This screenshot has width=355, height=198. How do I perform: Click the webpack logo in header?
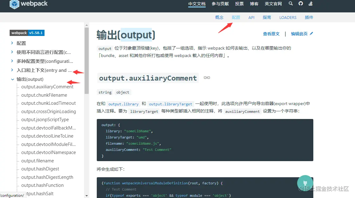pyautogui.click(x=29, y=4)
